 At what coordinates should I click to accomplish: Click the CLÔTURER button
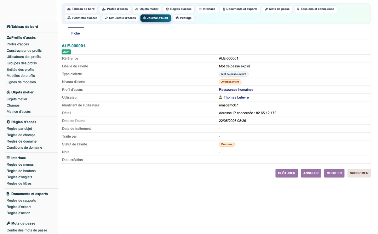[x=287, y=173]
